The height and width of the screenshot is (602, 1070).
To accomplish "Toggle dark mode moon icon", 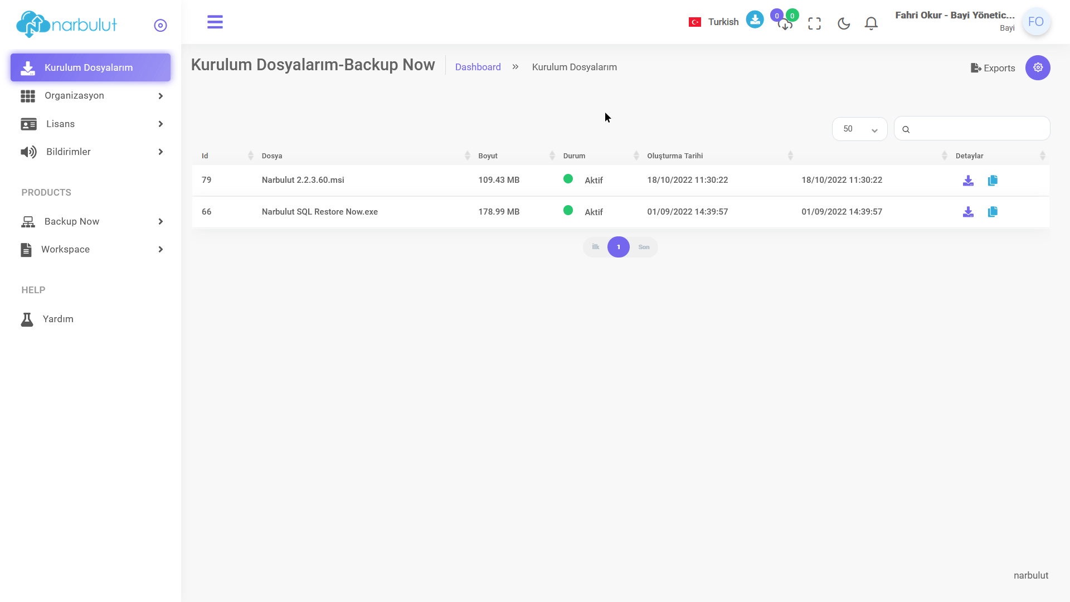I will coord(844,23).
